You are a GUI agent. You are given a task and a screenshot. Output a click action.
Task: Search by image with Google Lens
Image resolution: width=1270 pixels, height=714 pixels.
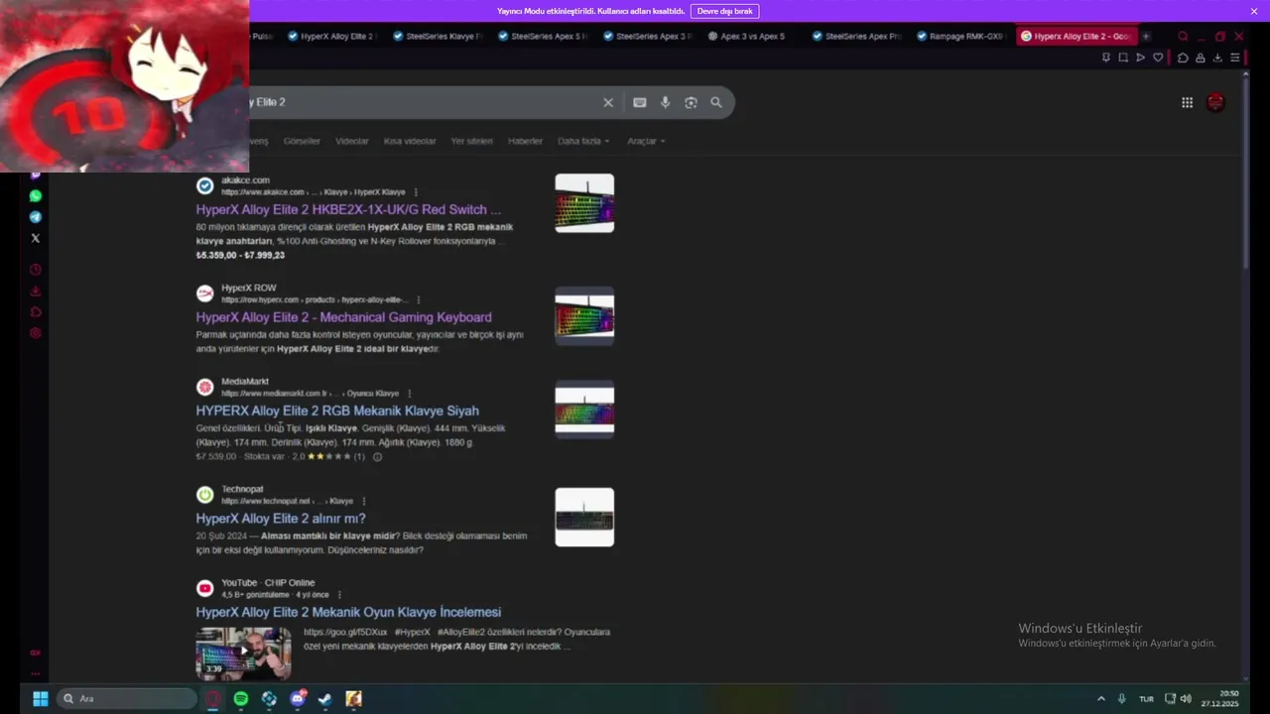pos(691,102)
